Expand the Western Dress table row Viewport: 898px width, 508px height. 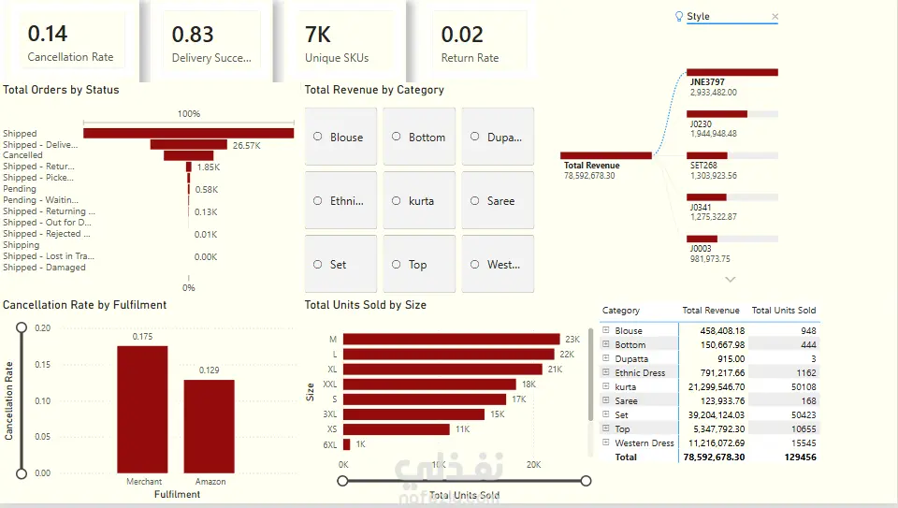pos(606,443)
